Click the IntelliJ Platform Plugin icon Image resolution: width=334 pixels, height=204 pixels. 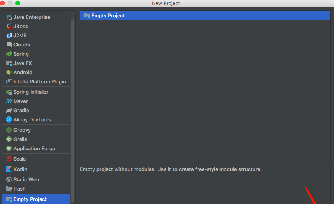pyautogui.click(x=9, y=81)
